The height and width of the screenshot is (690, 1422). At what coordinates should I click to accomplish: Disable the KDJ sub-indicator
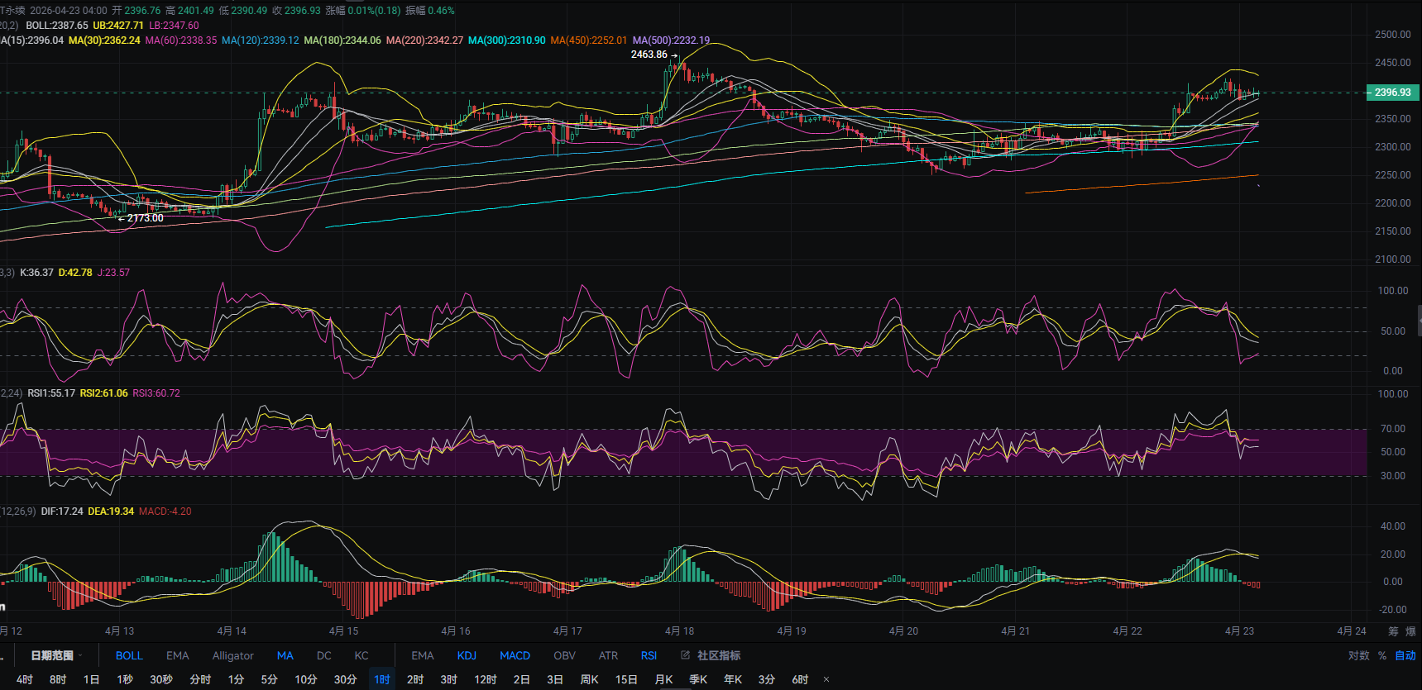467,655
